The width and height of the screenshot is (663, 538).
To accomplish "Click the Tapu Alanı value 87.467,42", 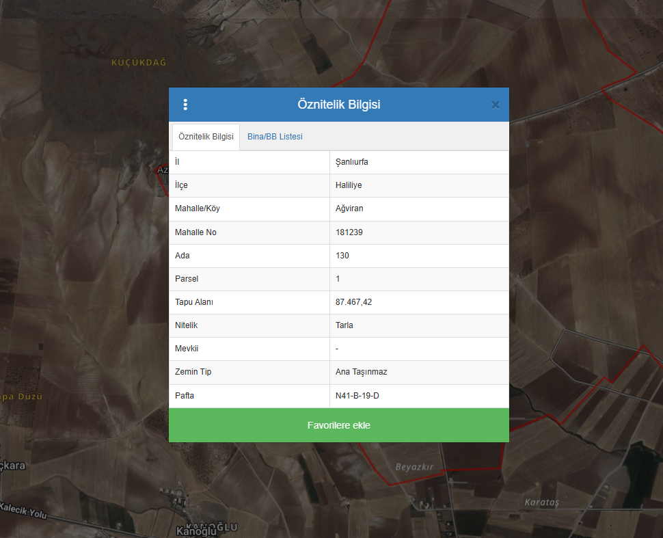I will pyautogui.click(x=354, y=302).
